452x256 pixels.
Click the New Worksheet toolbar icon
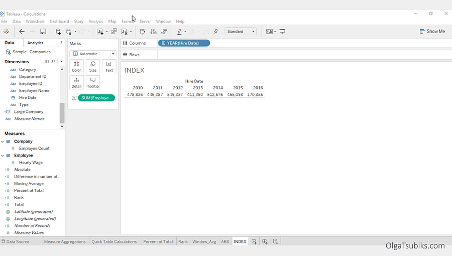[x=100, y=32]
